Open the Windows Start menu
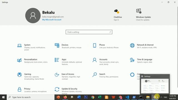 (x=3, y=97)
